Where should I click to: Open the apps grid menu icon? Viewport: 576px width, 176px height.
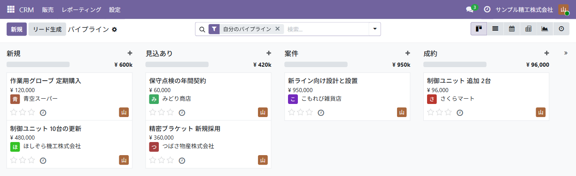pos(11,9)
